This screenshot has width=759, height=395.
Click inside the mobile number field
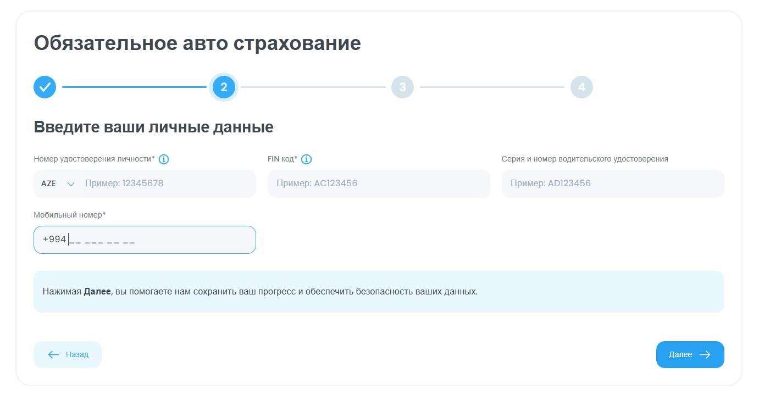point(145,240)
